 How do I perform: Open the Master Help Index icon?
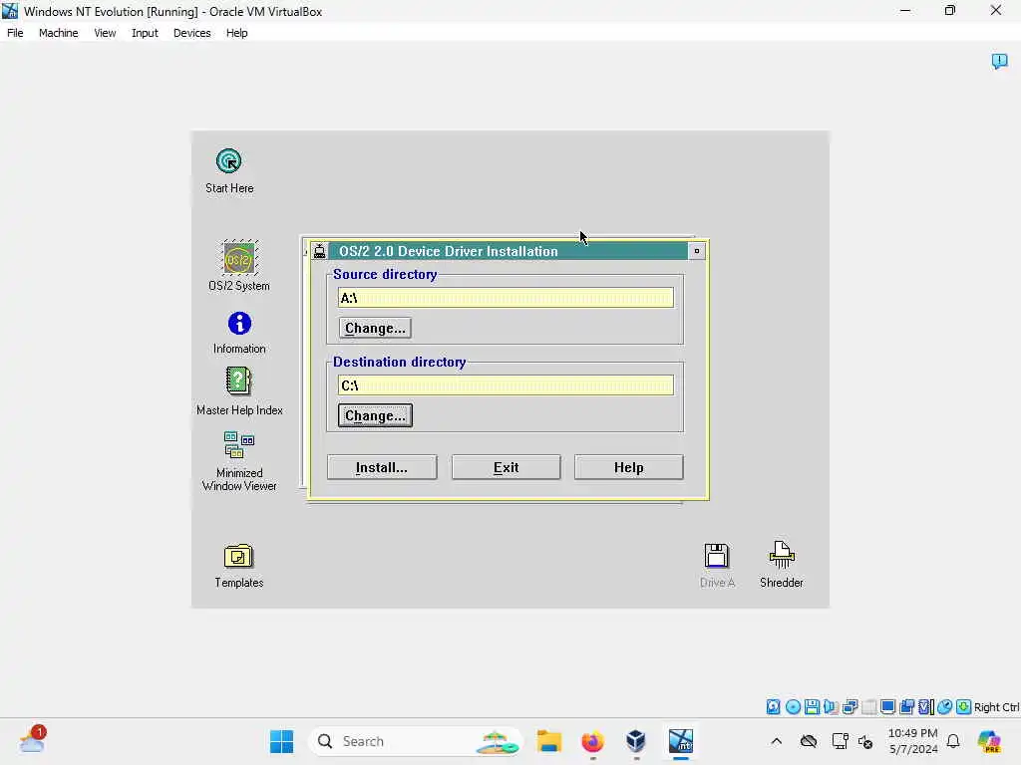[238, 382]
